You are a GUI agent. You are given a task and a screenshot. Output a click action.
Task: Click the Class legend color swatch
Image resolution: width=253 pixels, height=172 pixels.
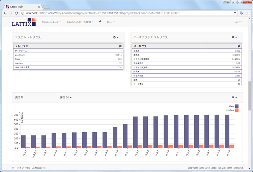click(237, 106)
